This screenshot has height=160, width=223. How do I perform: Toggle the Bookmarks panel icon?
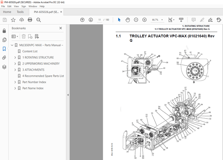point(4,49)
